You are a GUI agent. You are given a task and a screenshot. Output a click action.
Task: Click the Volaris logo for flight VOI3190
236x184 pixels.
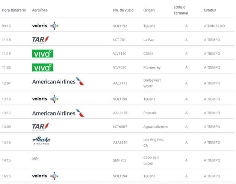(45, 99)
